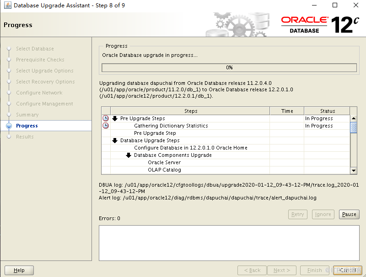
Task: Click the Steps column header
Action: (x=190, y=111)
